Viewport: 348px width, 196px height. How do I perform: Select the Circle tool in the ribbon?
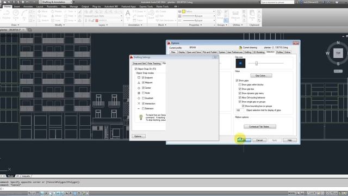pyautogui.click(x=16, y=15)
